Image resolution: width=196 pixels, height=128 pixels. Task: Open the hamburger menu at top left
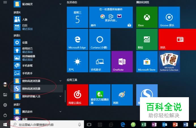tap(5, 2)
